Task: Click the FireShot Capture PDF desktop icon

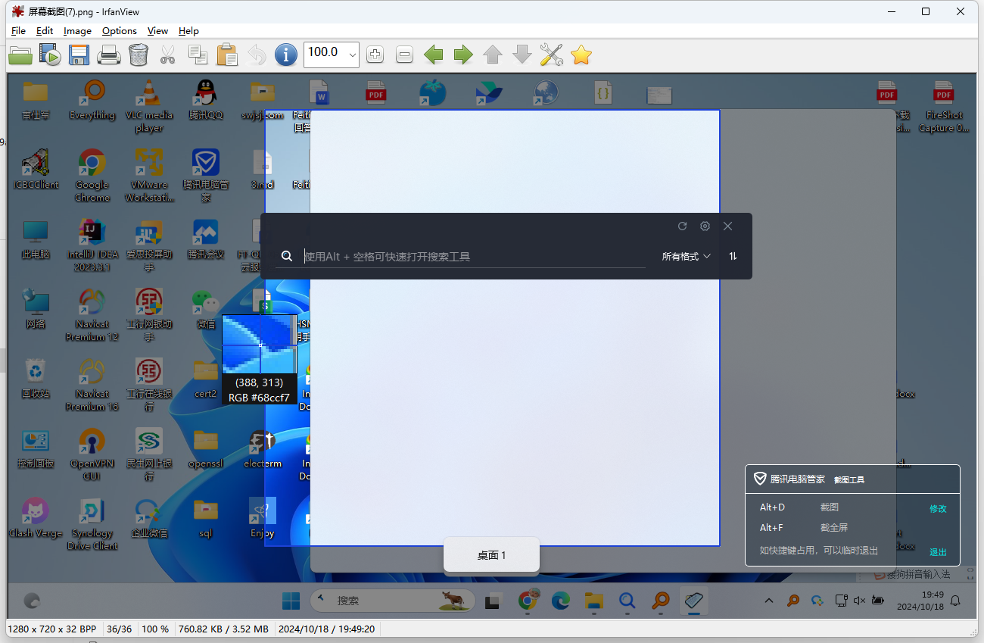Action: (943, 105)
